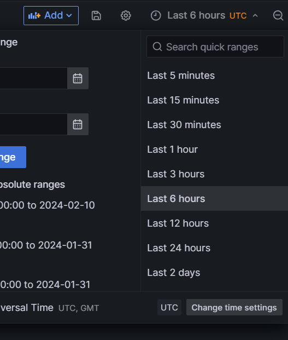
Task: Click the Search quick ranges field
Action: tap(215, 47)
